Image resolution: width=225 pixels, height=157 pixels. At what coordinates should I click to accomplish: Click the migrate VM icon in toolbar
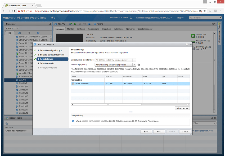(89, 24)
